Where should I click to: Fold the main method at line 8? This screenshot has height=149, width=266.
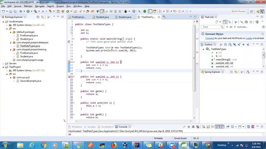[74, 39]
